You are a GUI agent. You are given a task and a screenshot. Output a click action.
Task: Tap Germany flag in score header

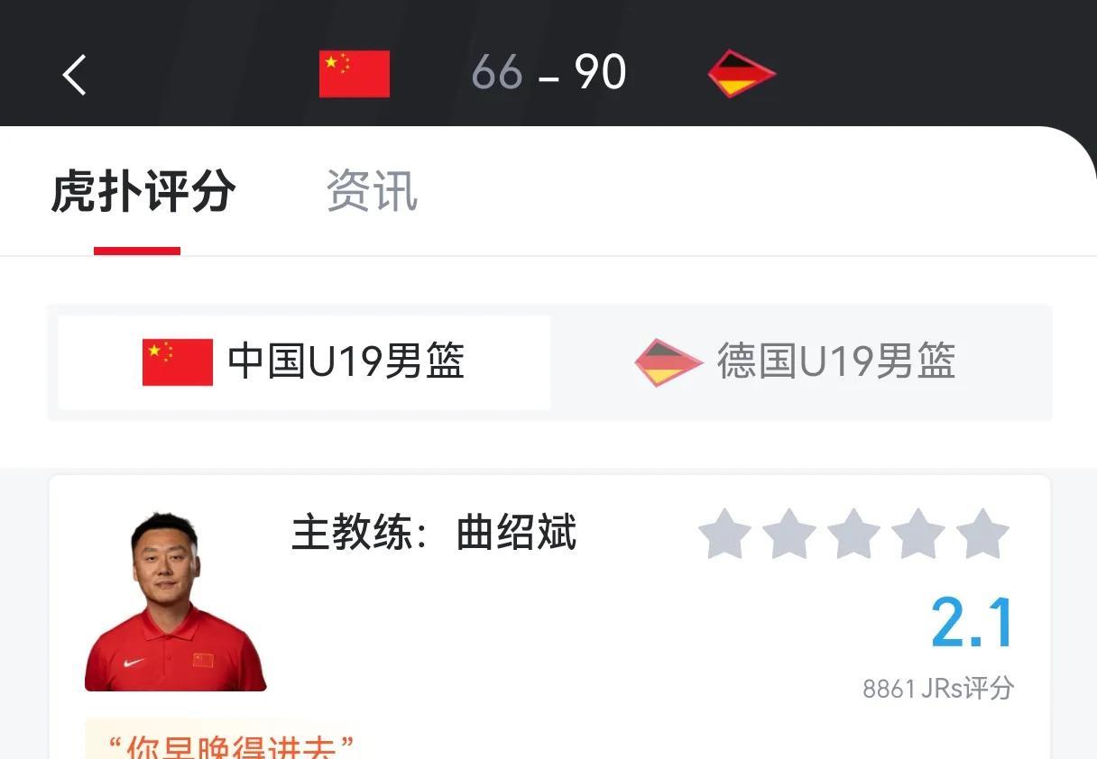tap(742, 74)
